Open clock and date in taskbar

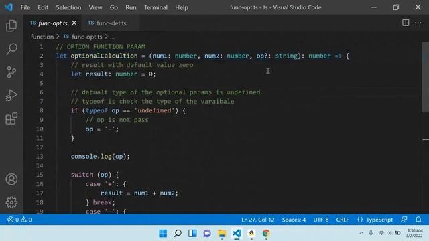click(x=414, y=233)
